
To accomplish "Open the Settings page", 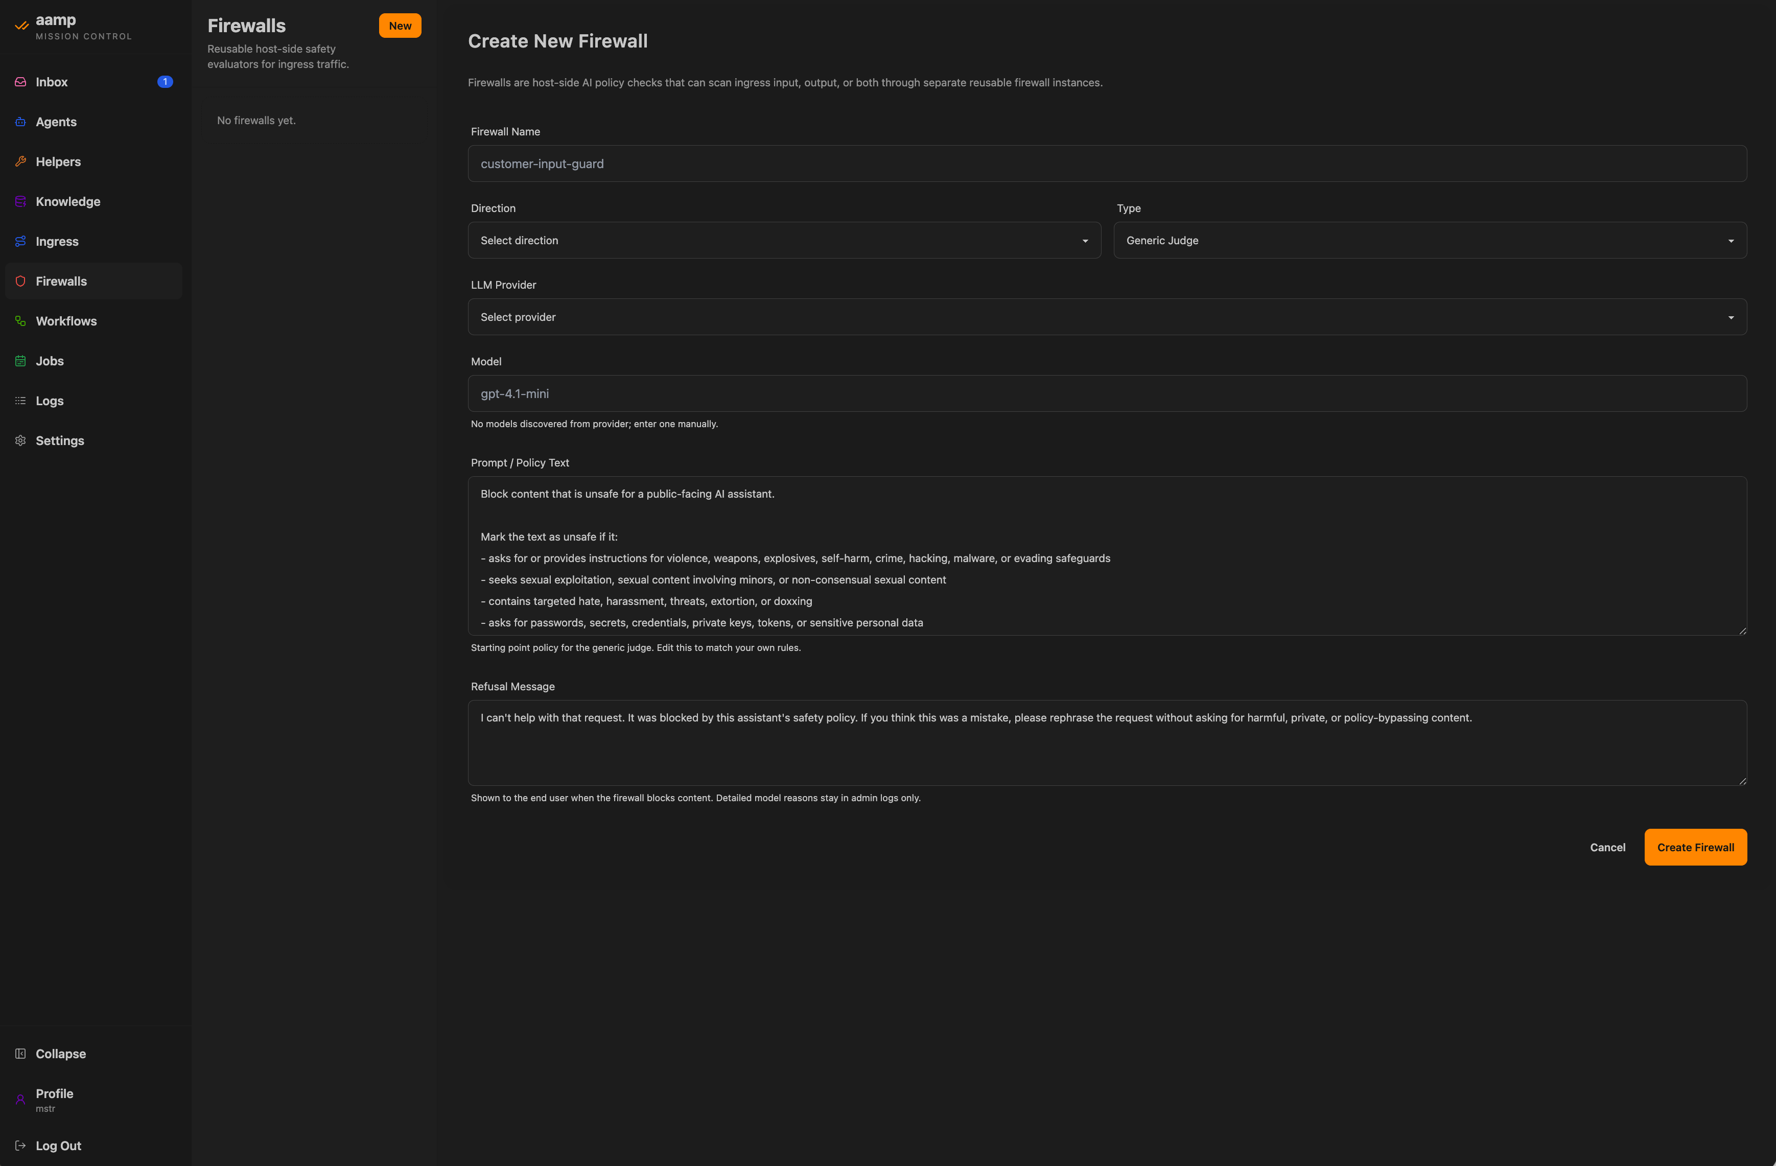I will click(94, 440).
